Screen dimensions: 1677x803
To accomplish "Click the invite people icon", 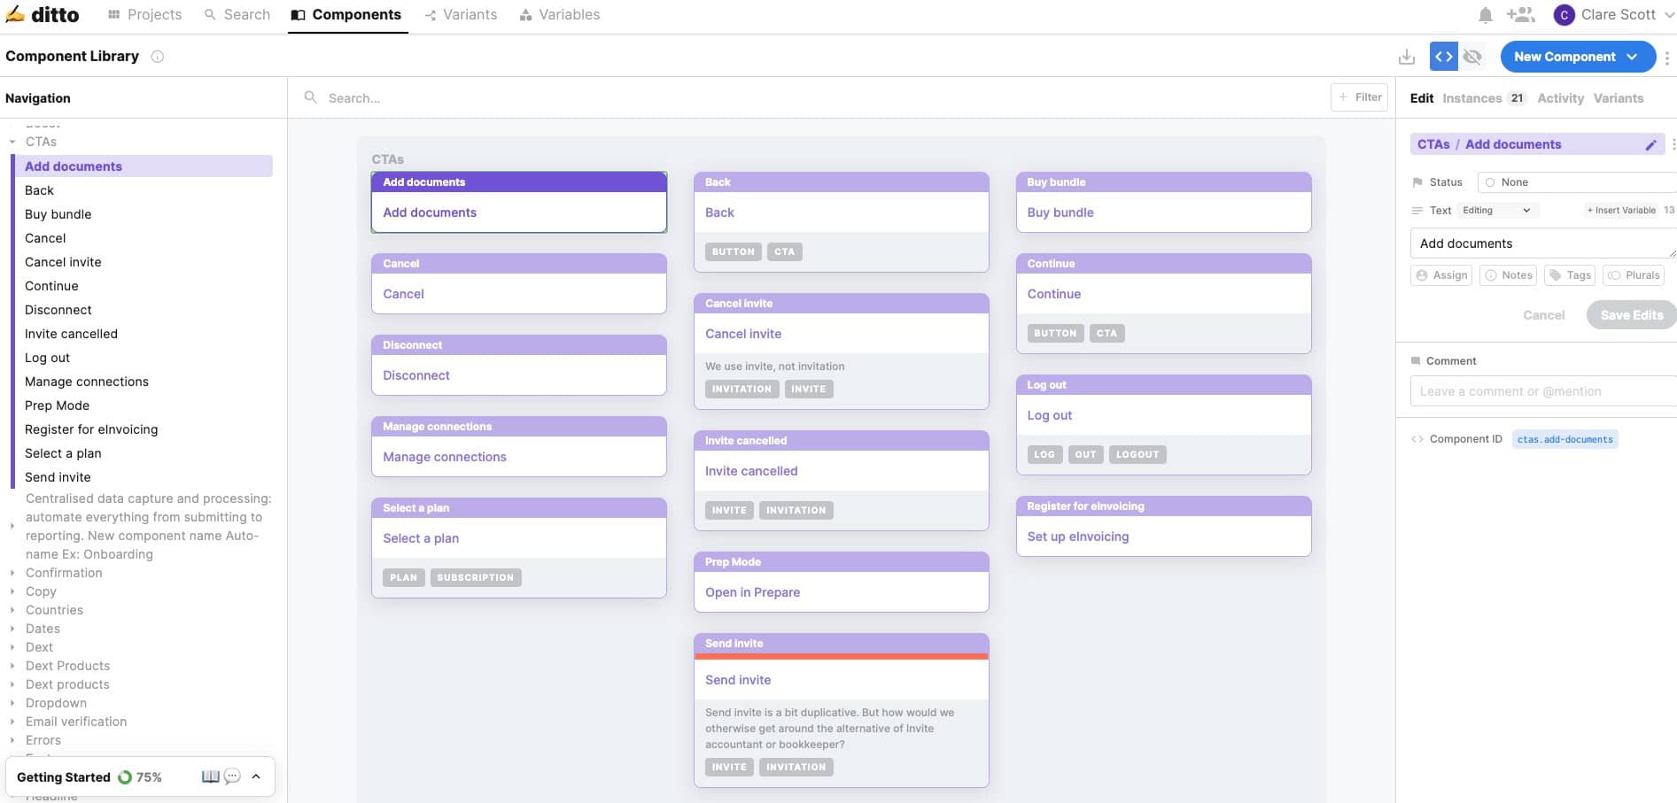I will 1520,15.
